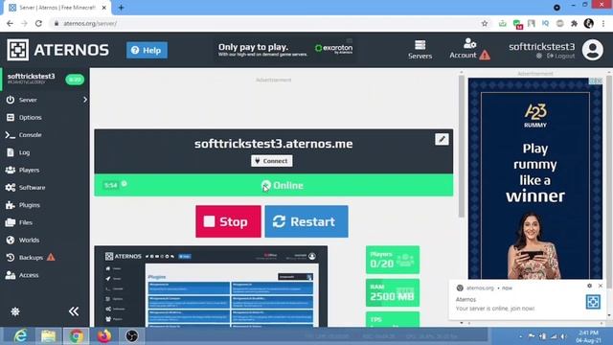
Task: Click the blue Restart button
Action: tap(306, 221)
